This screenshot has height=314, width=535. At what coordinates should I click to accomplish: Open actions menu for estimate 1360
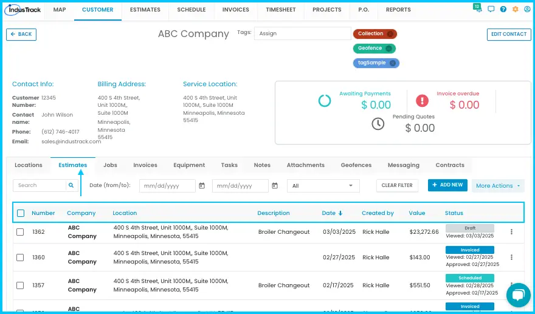(x=511, y=258)
